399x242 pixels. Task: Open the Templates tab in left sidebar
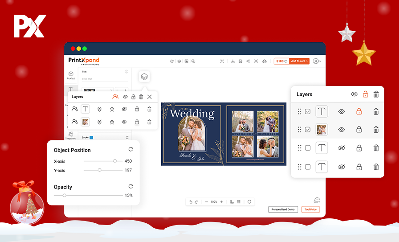click(x=71, y=135)
